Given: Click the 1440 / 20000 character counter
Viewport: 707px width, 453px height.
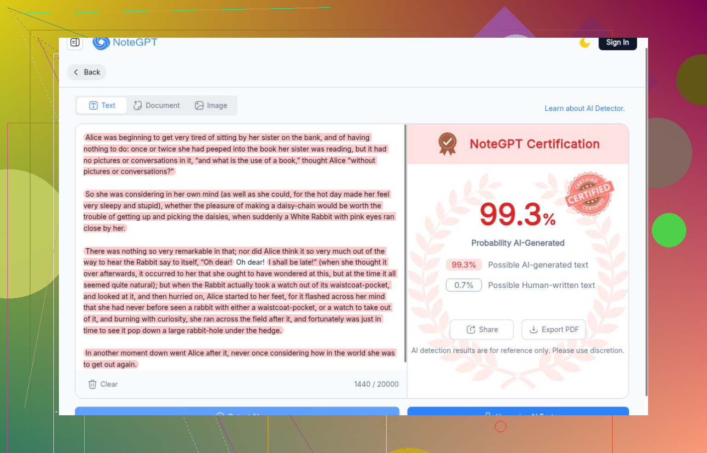Looking at the screenshot, I should [x=377, y=384].
